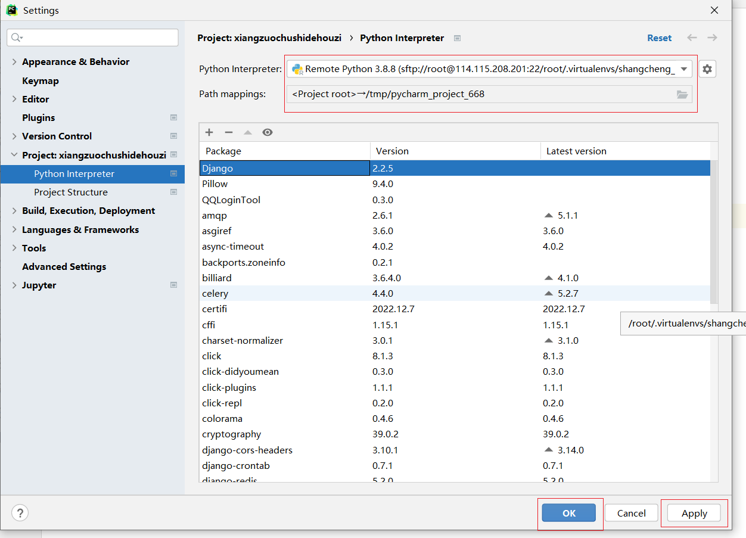
Task: Sort by Latest version column header
Action: pyautogui.click(x=626, y=151)
